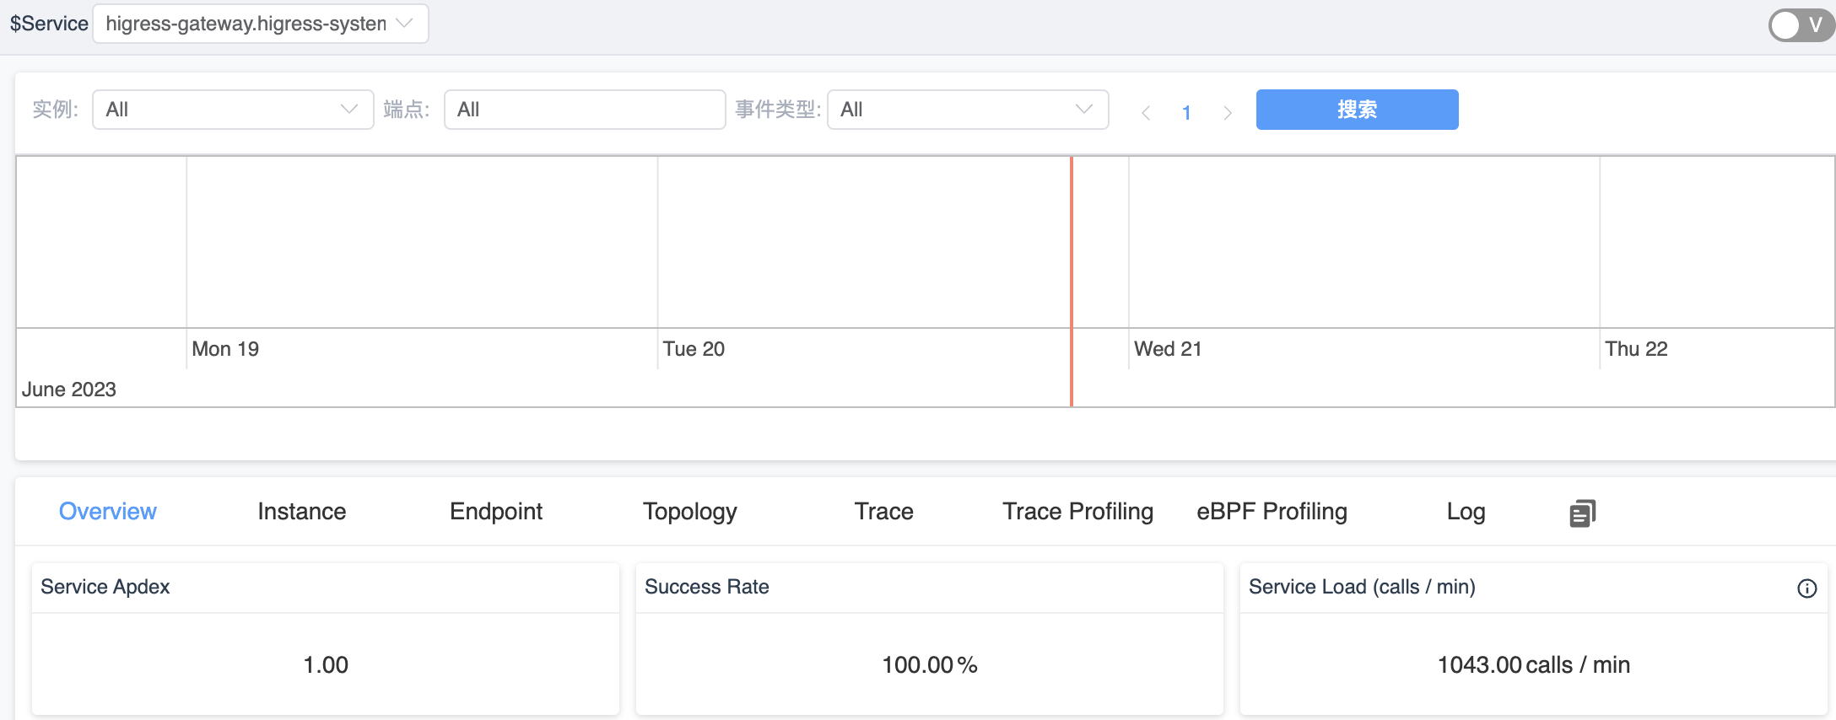This screenshot has width=1836, height=720.
Task: Click the copy/document icon after Log tab
Action: click(1582, 513)
